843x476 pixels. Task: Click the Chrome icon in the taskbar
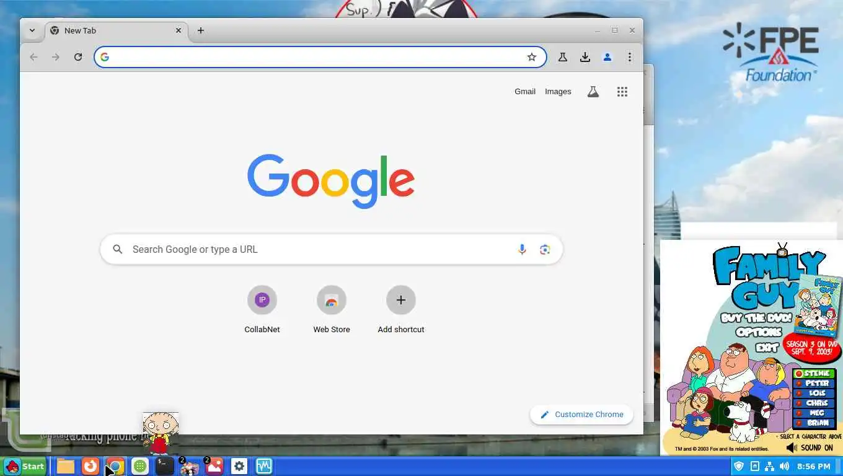pyautogui.click(x=115, y=466)
